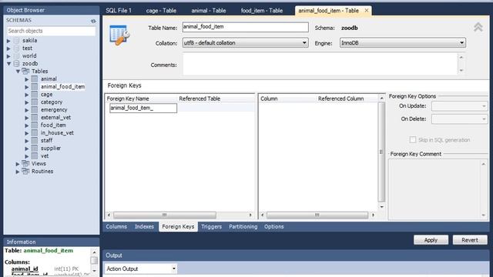
Task: Click the Referenced Table column header
Action: (x=200, y=98)
